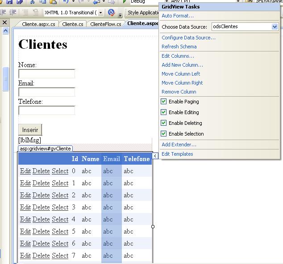Expand the XHTML 1.0 Transitional dropdown
The width and height of the screenshot is (283, 264).
[100, 13]
